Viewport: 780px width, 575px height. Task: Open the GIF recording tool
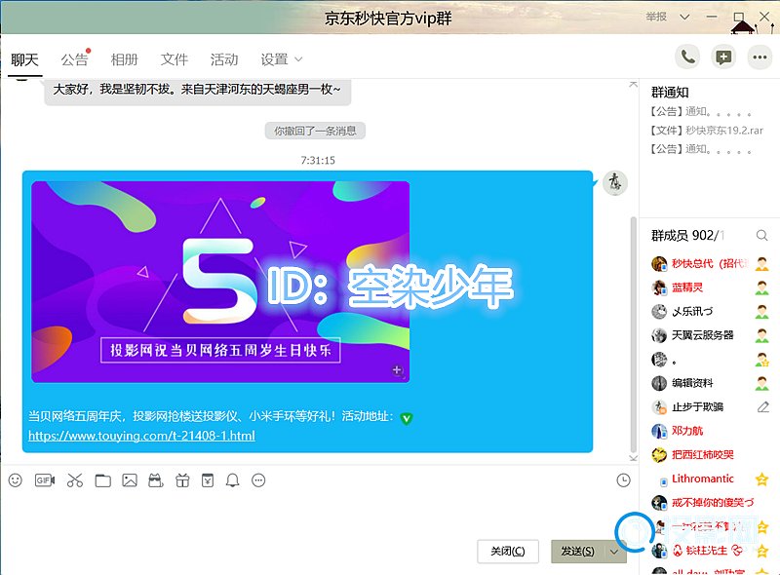coord(44,480)
